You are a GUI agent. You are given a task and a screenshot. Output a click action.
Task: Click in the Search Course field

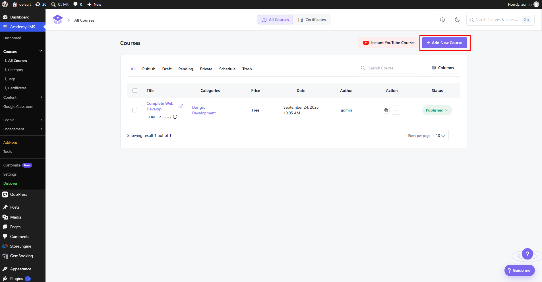coord(388,68)
